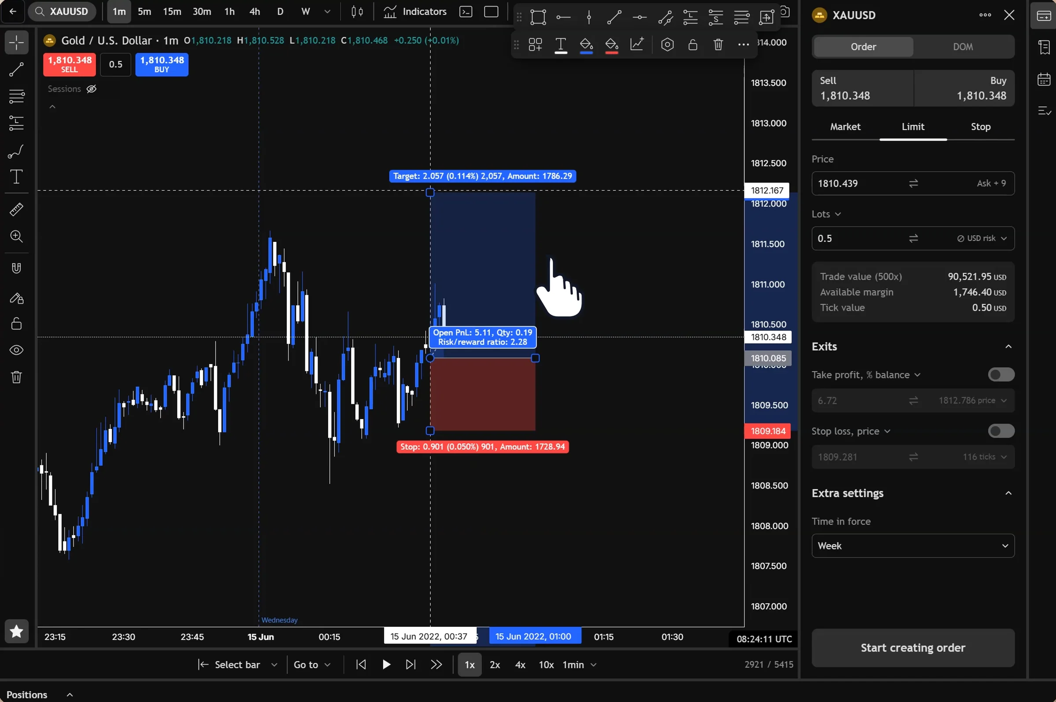Image resolution: width=1056 pixels, height=702 pixels.
Task: Select the Order view
Action: pos(863,47)
